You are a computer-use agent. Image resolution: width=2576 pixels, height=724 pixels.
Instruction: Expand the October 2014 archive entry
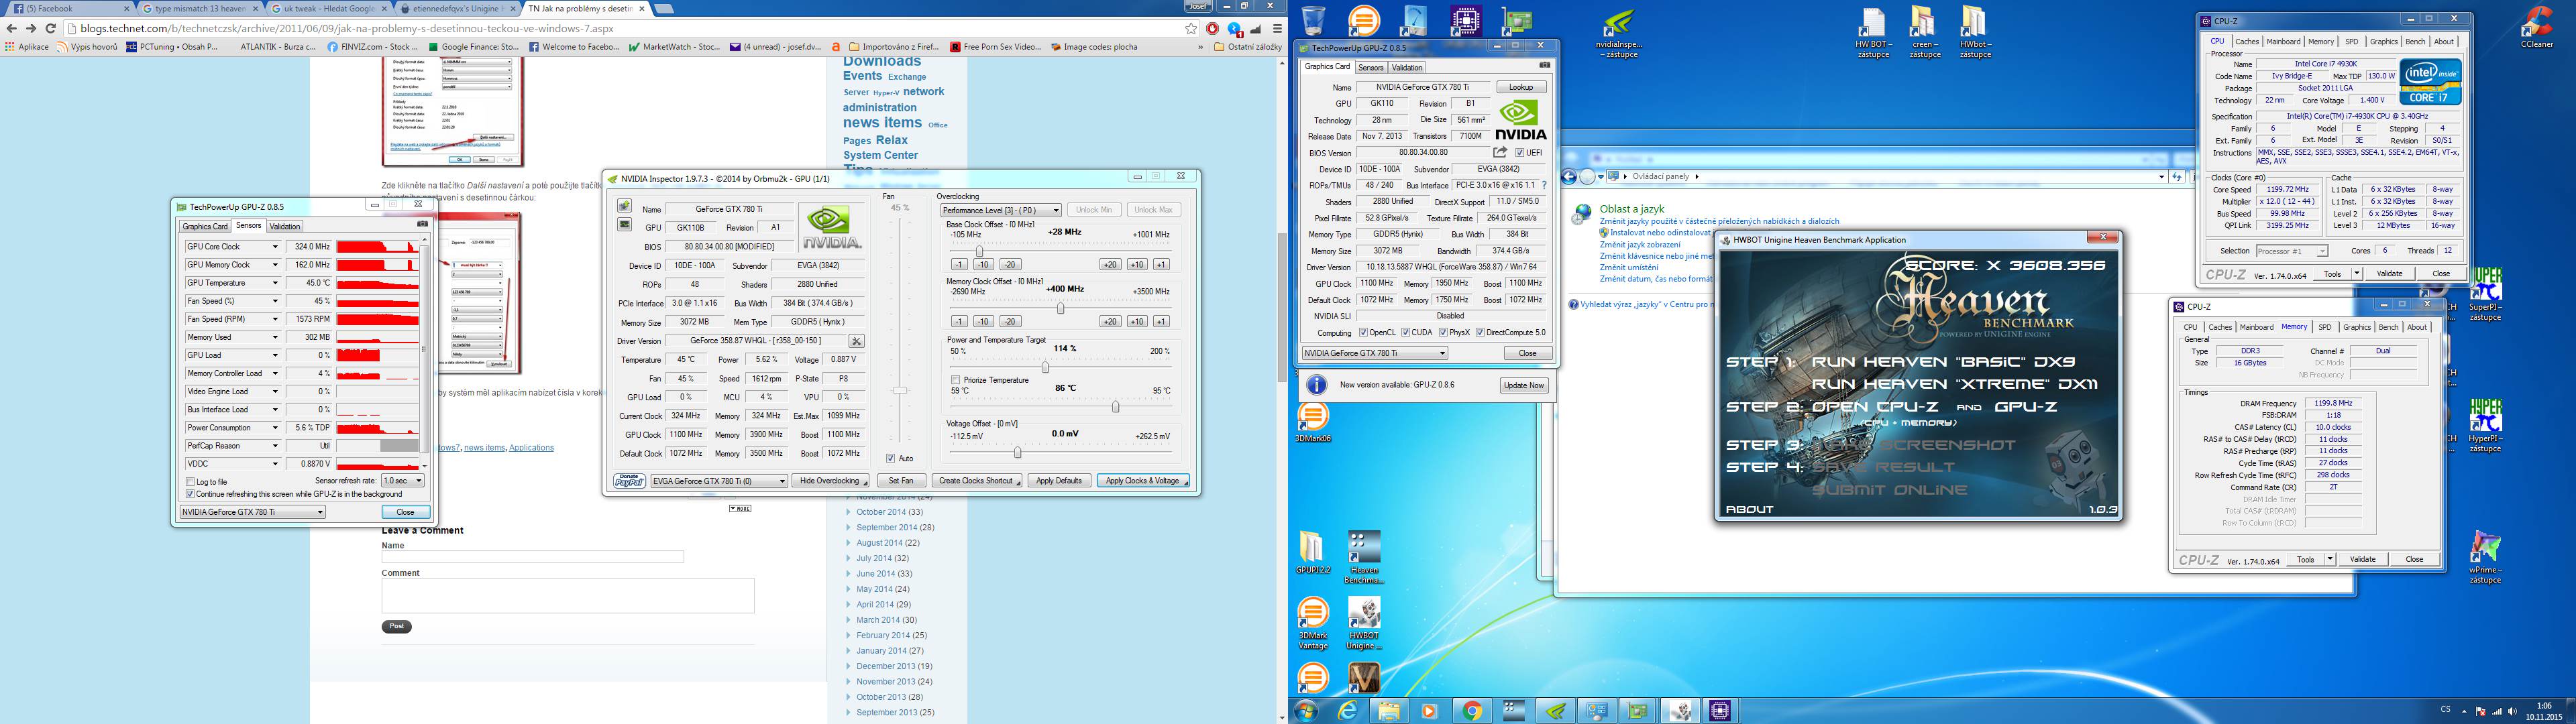pos(850,512)
